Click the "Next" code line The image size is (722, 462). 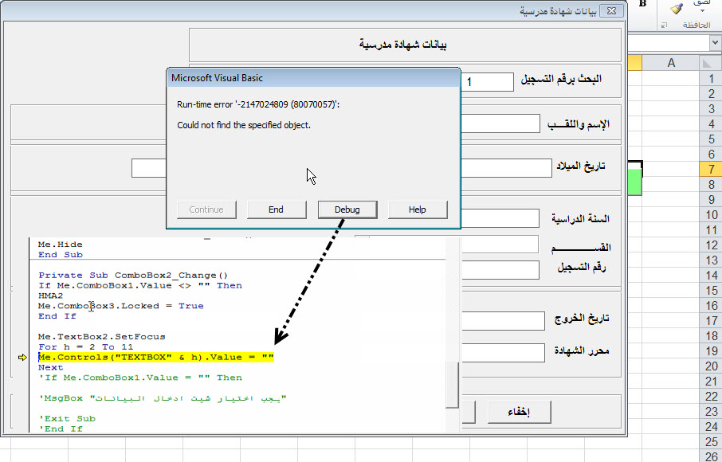tap(51, 367)
